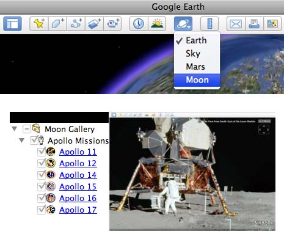284x231 pixels.
Task: Record a tour with the camera icon
Action: [x=112, y=24]
